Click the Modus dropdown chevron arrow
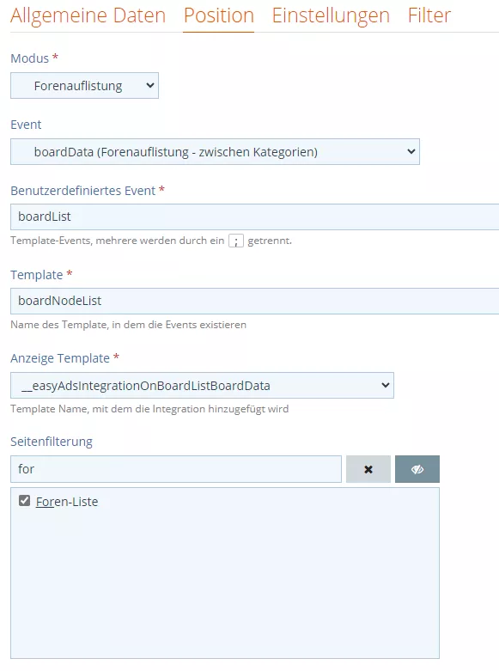This screenshot has width=499, height=671. [x=149, y=85]
